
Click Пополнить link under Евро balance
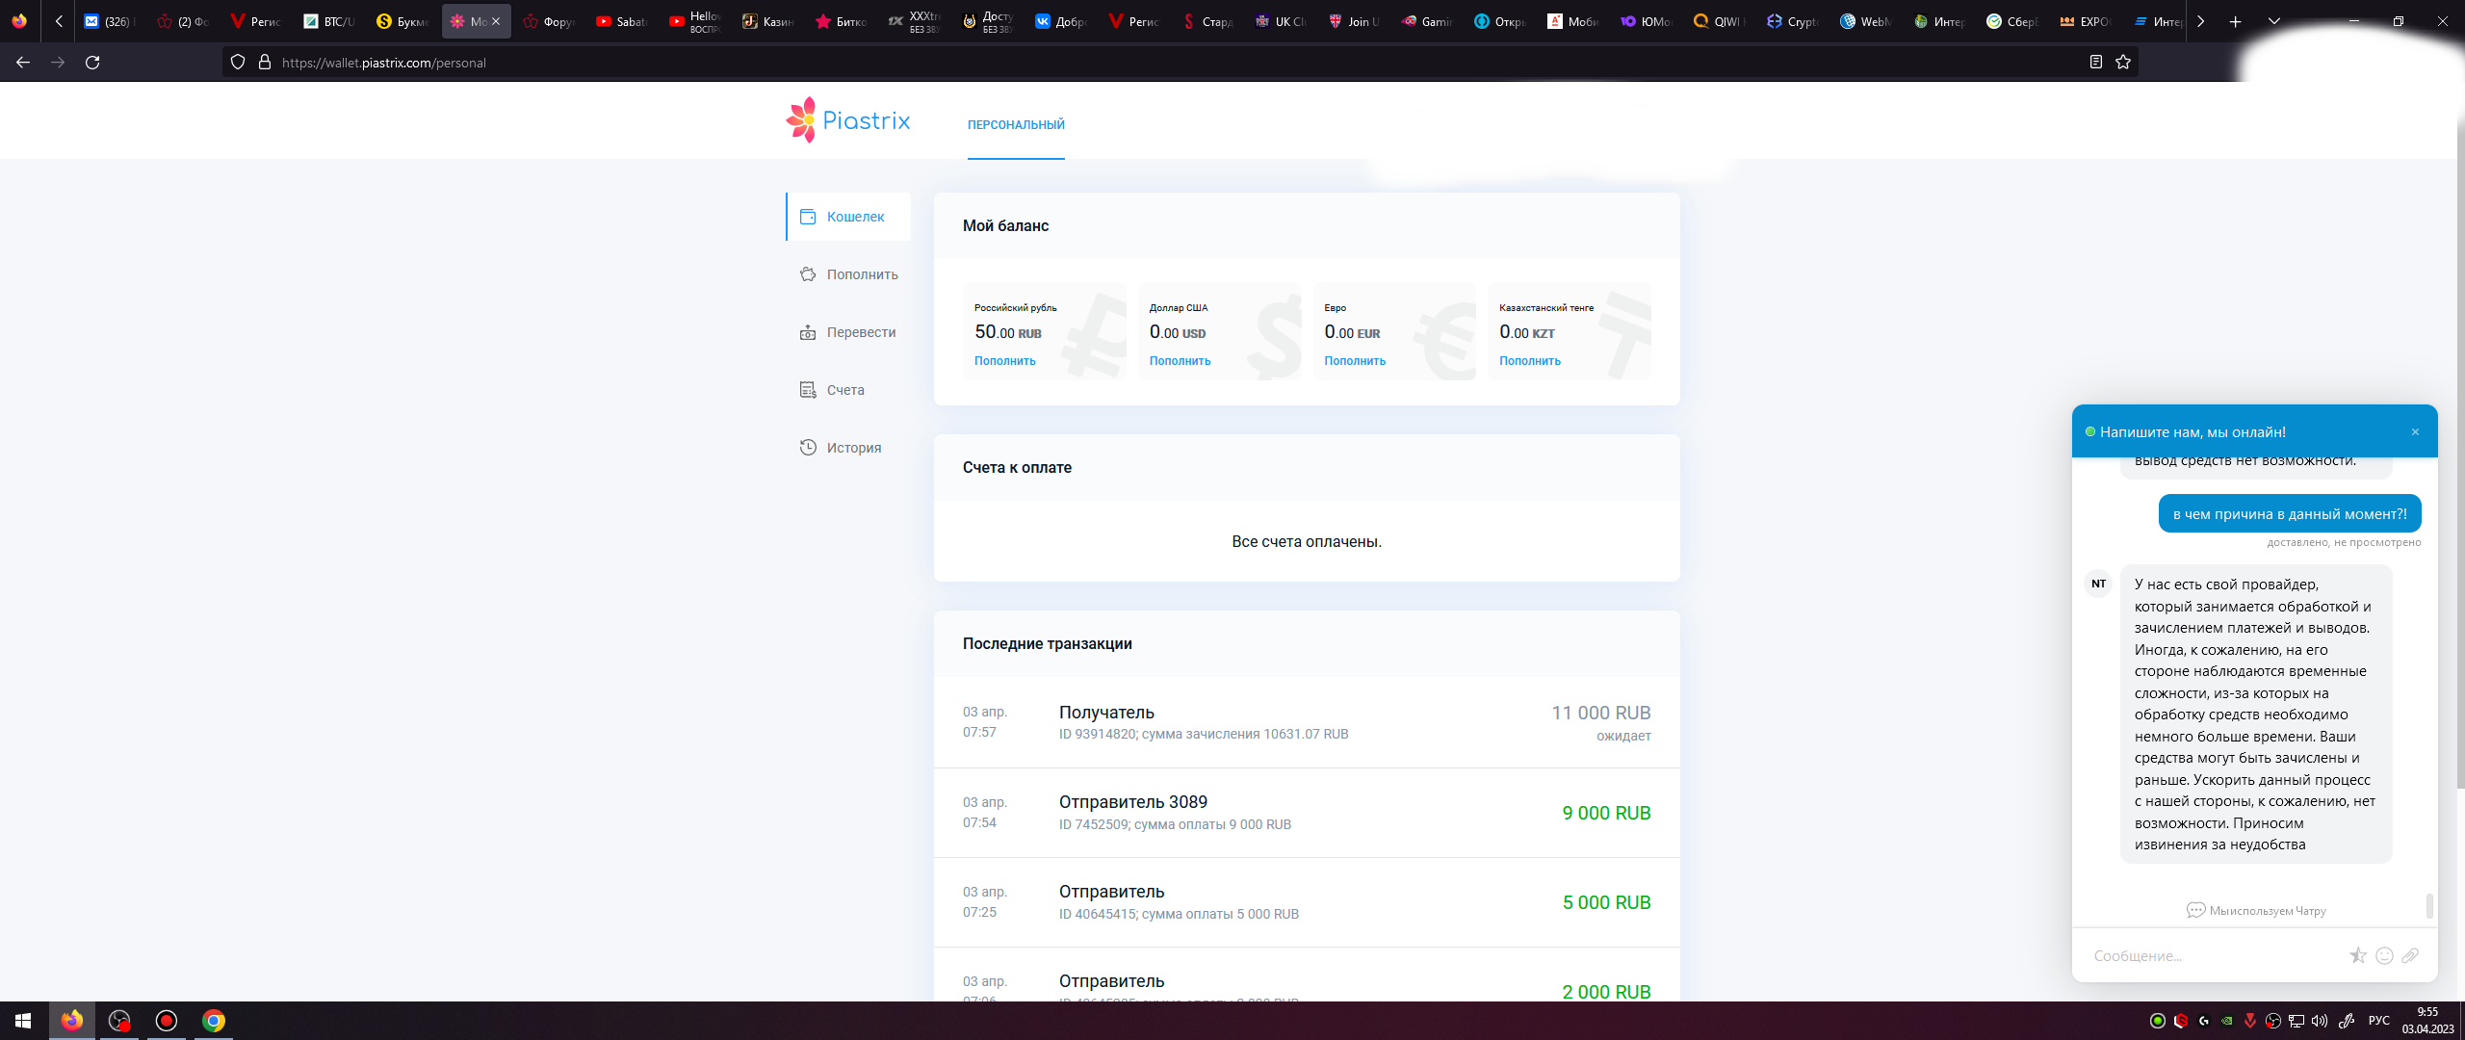tap(1354, 361)
